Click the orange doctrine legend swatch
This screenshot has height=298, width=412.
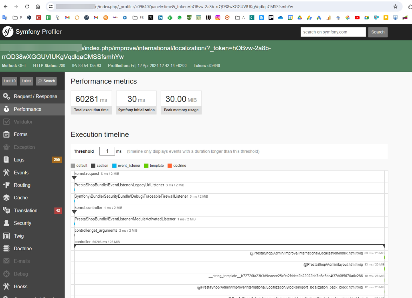pyautogui.click(x=170, y=166)
